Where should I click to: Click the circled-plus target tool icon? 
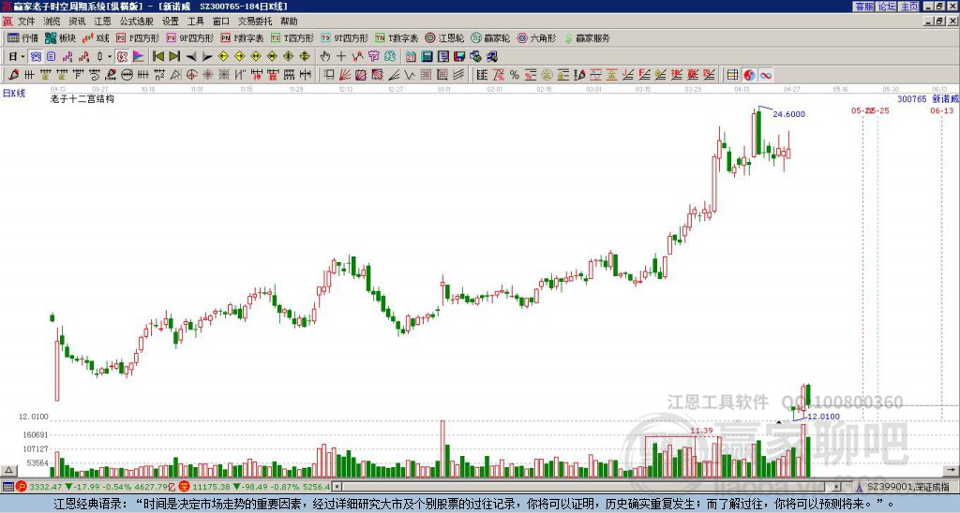[191, 75]
